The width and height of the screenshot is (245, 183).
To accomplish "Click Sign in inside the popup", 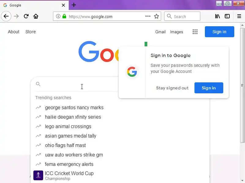I will point(209,88).
